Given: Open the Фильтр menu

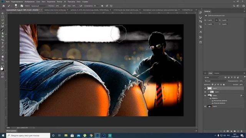Looking at the screenshot, I should 60,2.
